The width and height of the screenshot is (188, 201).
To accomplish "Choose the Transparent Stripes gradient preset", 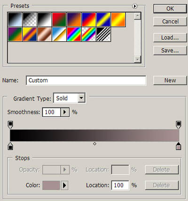I will (x=103, y=34).
